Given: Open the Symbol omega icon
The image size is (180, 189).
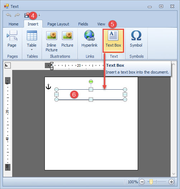Looking at the screenshot, I should point(136,35).
